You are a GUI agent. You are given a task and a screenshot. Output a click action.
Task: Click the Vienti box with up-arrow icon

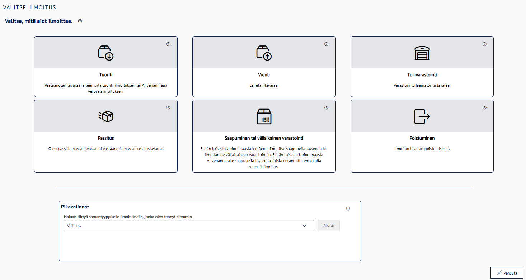click(x=264, y=53)
